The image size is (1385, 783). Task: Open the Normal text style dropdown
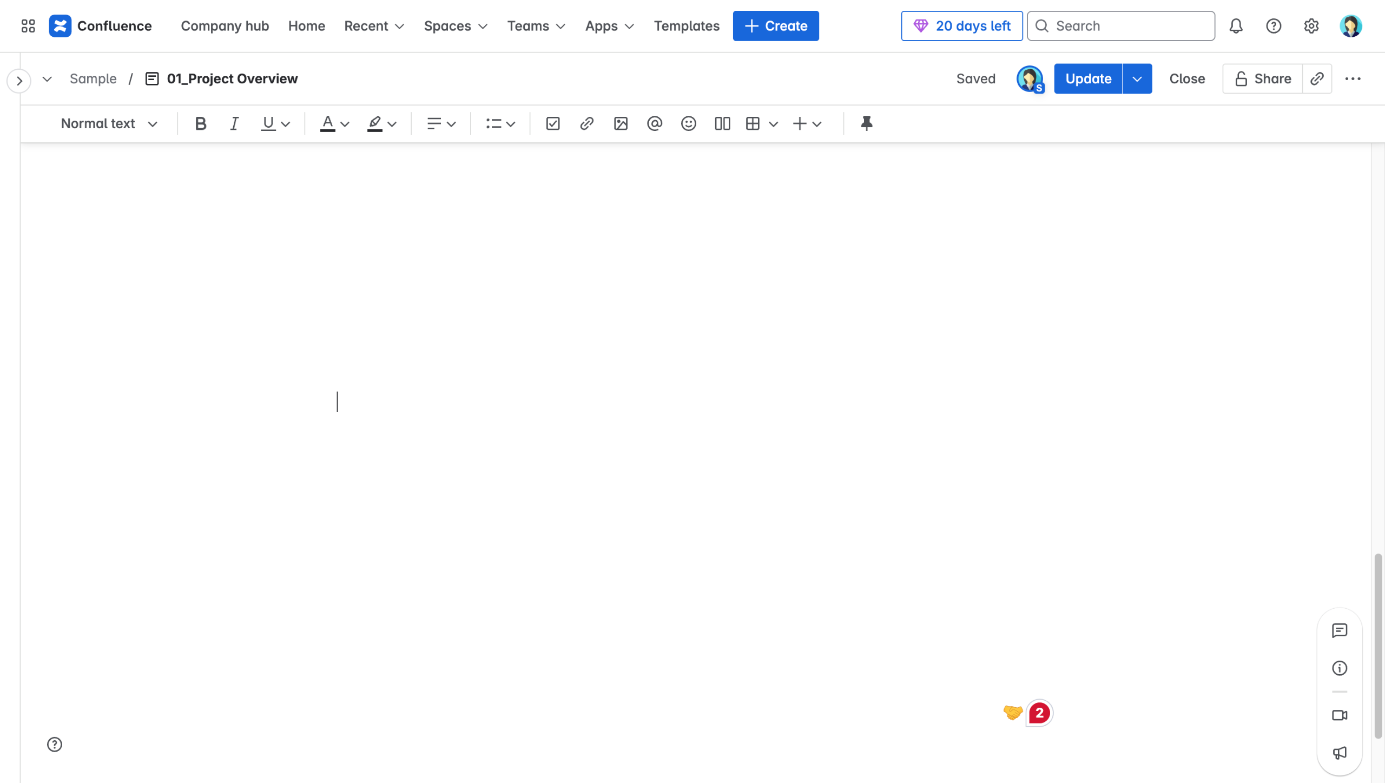109,124
